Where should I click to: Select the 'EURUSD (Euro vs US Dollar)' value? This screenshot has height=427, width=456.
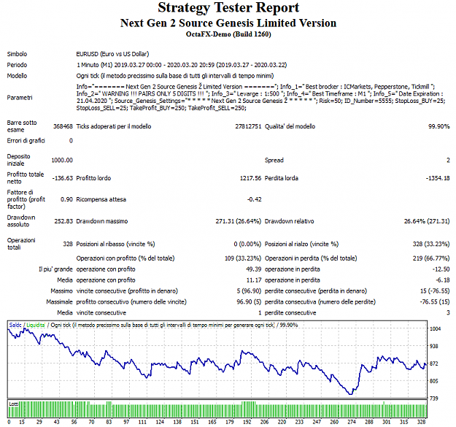(x=112, y=54)
